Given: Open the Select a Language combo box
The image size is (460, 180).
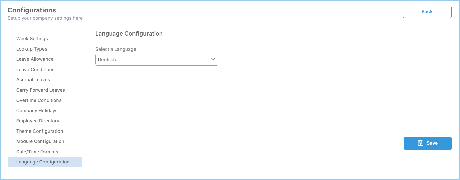Looking at the screenshot, I should [x=157, y=59].
